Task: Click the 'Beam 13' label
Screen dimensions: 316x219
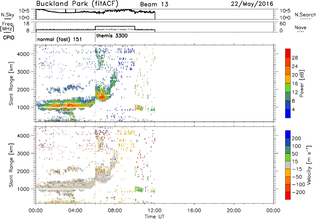Action: coord(154,4)
